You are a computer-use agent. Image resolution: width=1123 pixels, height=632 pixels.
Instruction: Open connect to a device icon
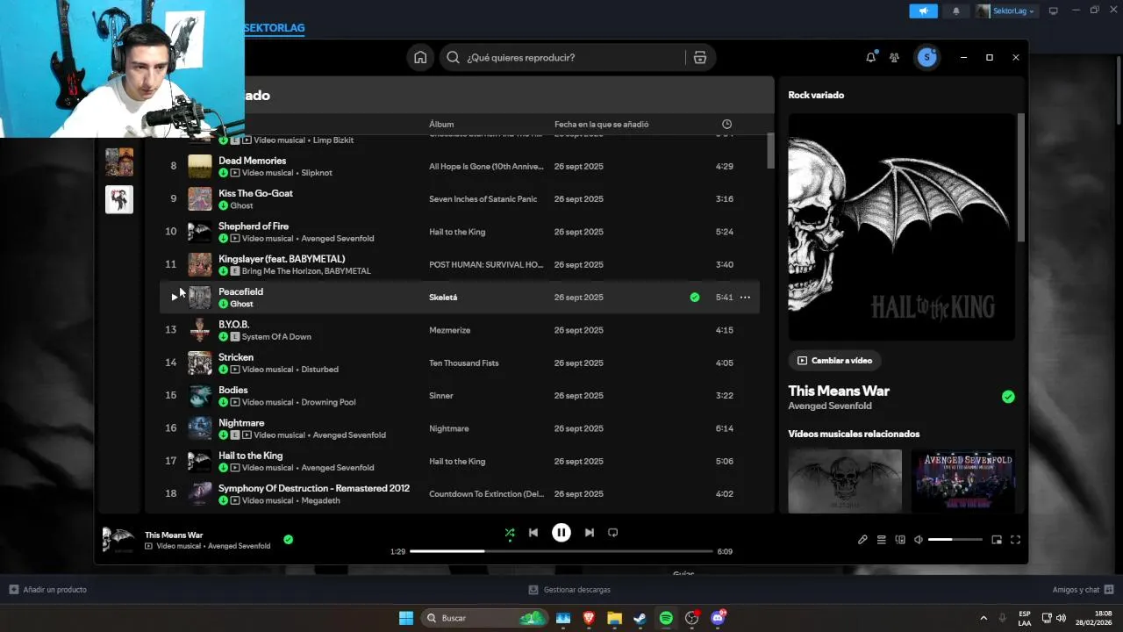point(900,540)
